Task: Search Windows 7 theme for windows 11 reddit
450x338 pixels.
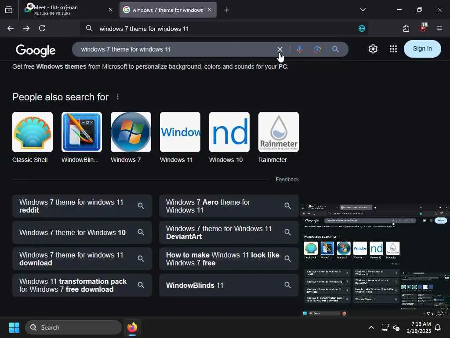Action: tap(82, 206)
